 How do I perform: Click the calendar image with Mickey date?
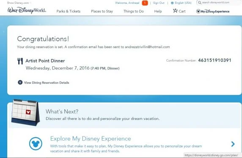(x=25, y=112)
